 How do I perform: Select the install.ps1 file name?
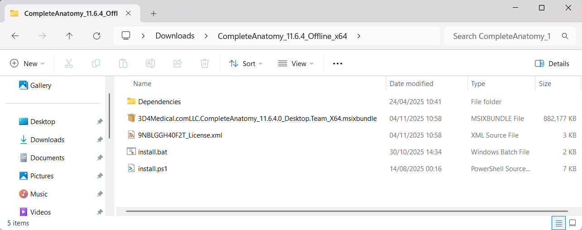153,169
